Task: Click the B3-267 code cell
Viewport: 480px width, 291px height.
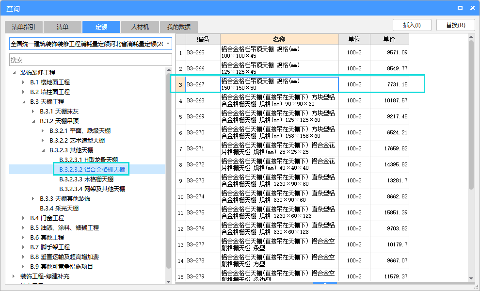Action: [203, 84]
